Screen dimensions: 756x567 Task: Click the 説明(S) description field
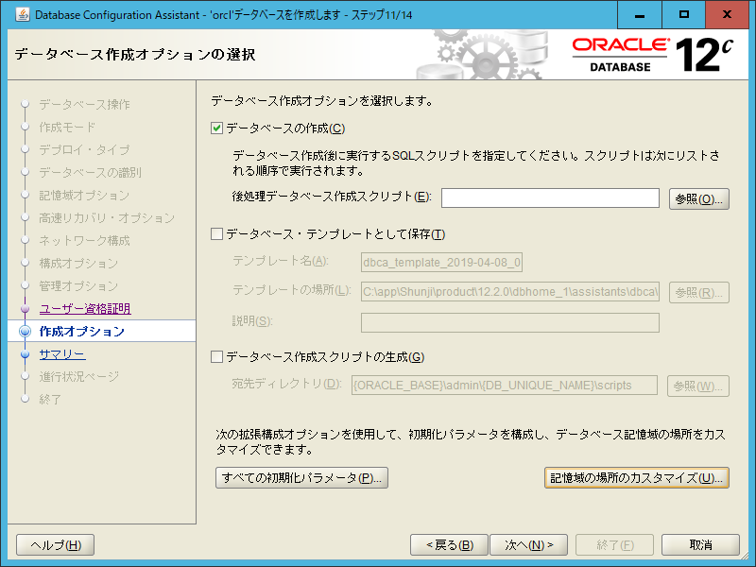coord(510,322)
